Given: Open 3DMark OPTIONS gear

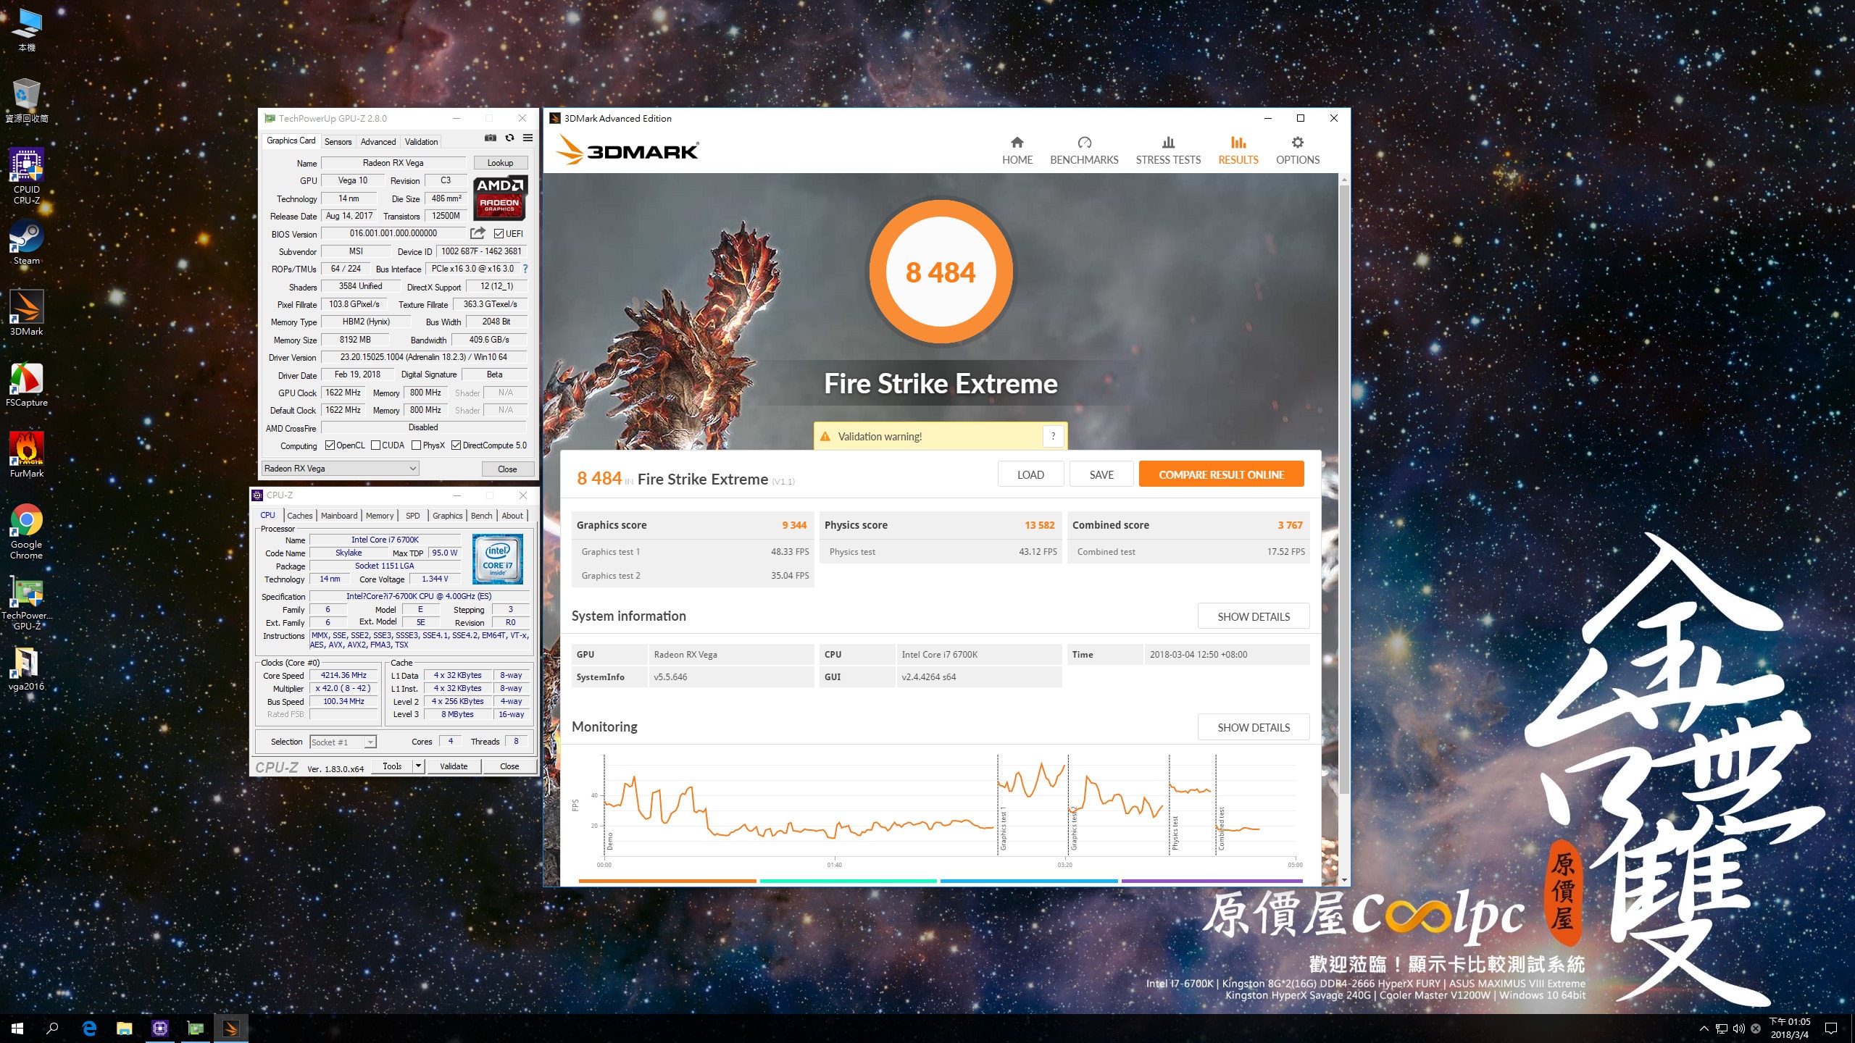Looking at the screenshot, I should click(x=1298, y=151).
